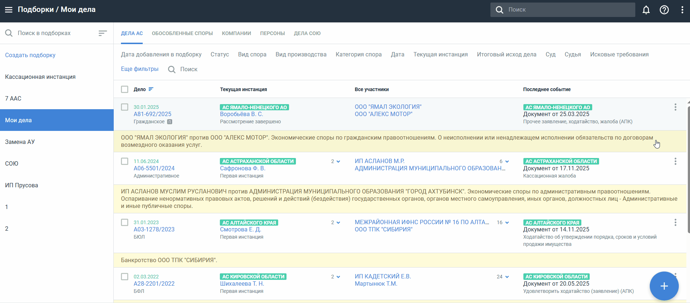The image size is (690, 303).
Task: Expand 6 participants for ИП Асланов case
Action: [504, 162]
